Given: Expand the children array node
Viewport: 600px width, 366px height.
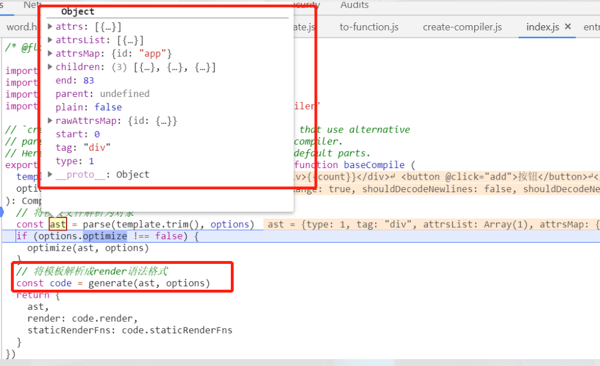Looking at the screenshot, I should coord(51,67).
